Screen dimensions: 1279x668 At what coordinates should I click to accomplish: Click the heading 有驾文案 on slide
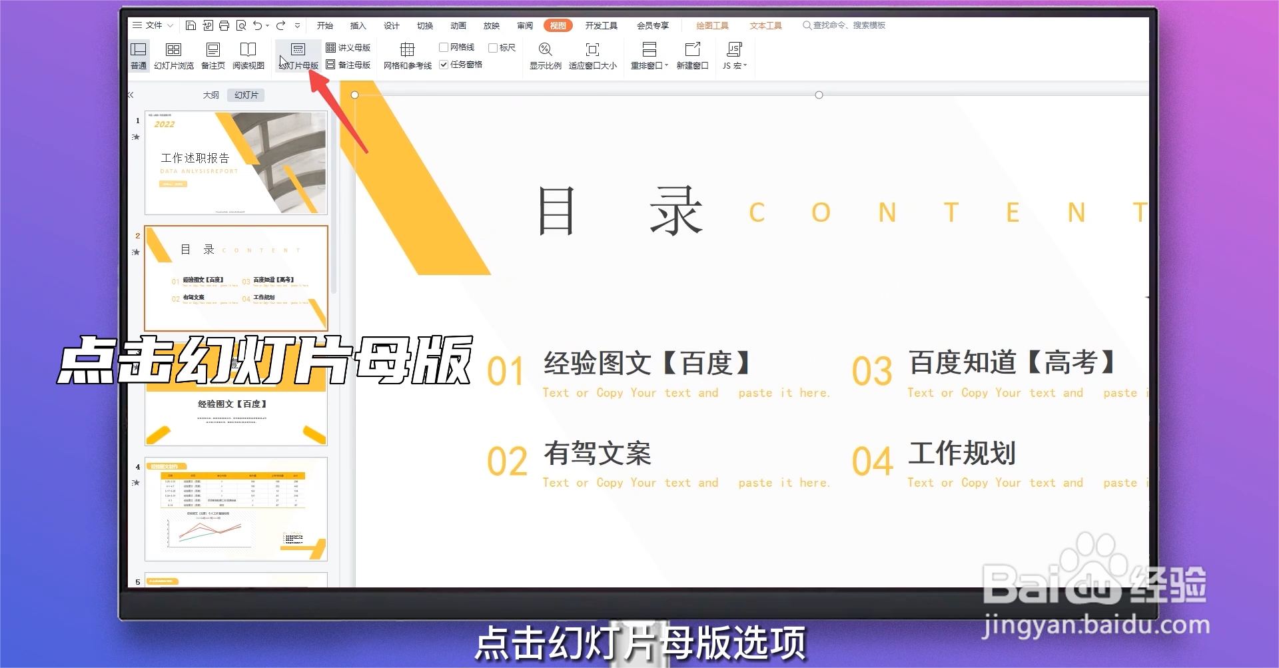pos(598,454)
